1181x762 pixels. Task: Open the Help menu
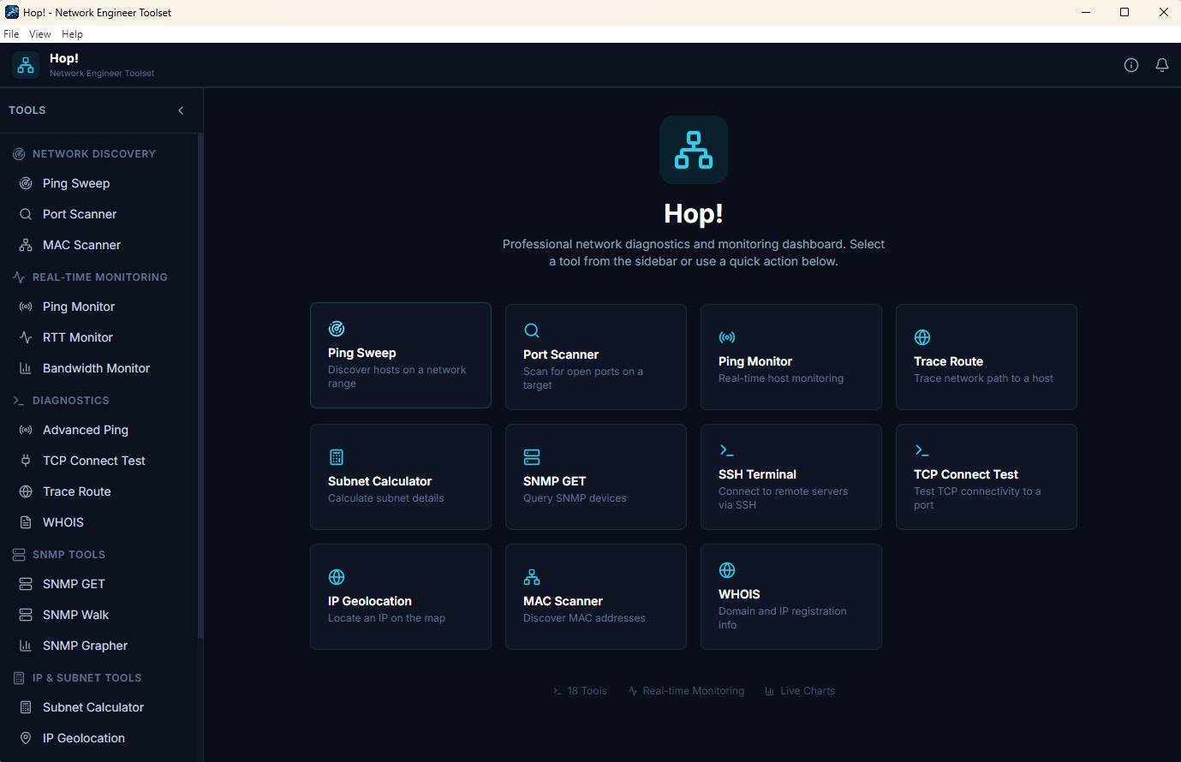tap(72, 33)
